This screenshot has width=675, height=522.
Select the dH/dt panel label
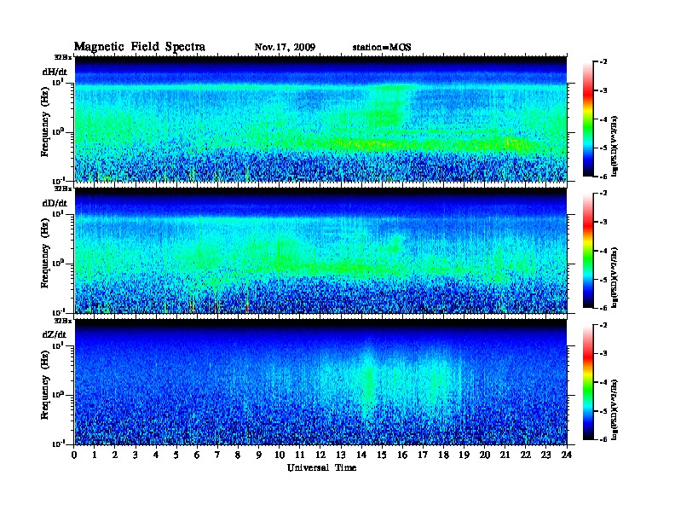[55, 72]
